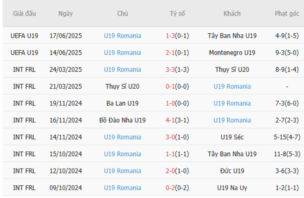
Task: Open the 1-3 score for 17/06/2025
Action: [171, 36]
